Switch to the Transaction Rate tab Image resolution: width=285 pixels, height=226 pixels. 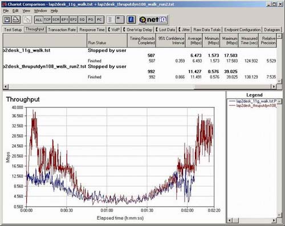point(62,30)
